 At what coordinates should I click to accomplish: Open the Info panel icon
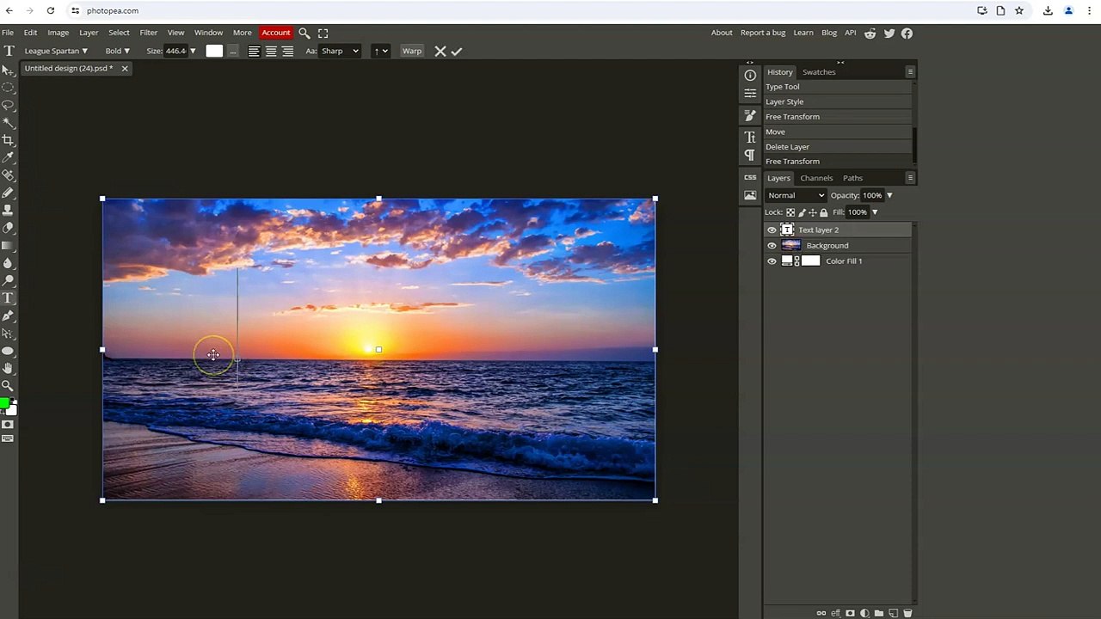tap(750, 76)
